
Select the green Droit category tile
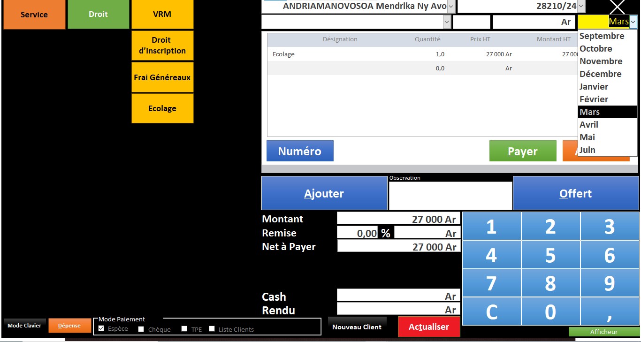click(99, 15)
